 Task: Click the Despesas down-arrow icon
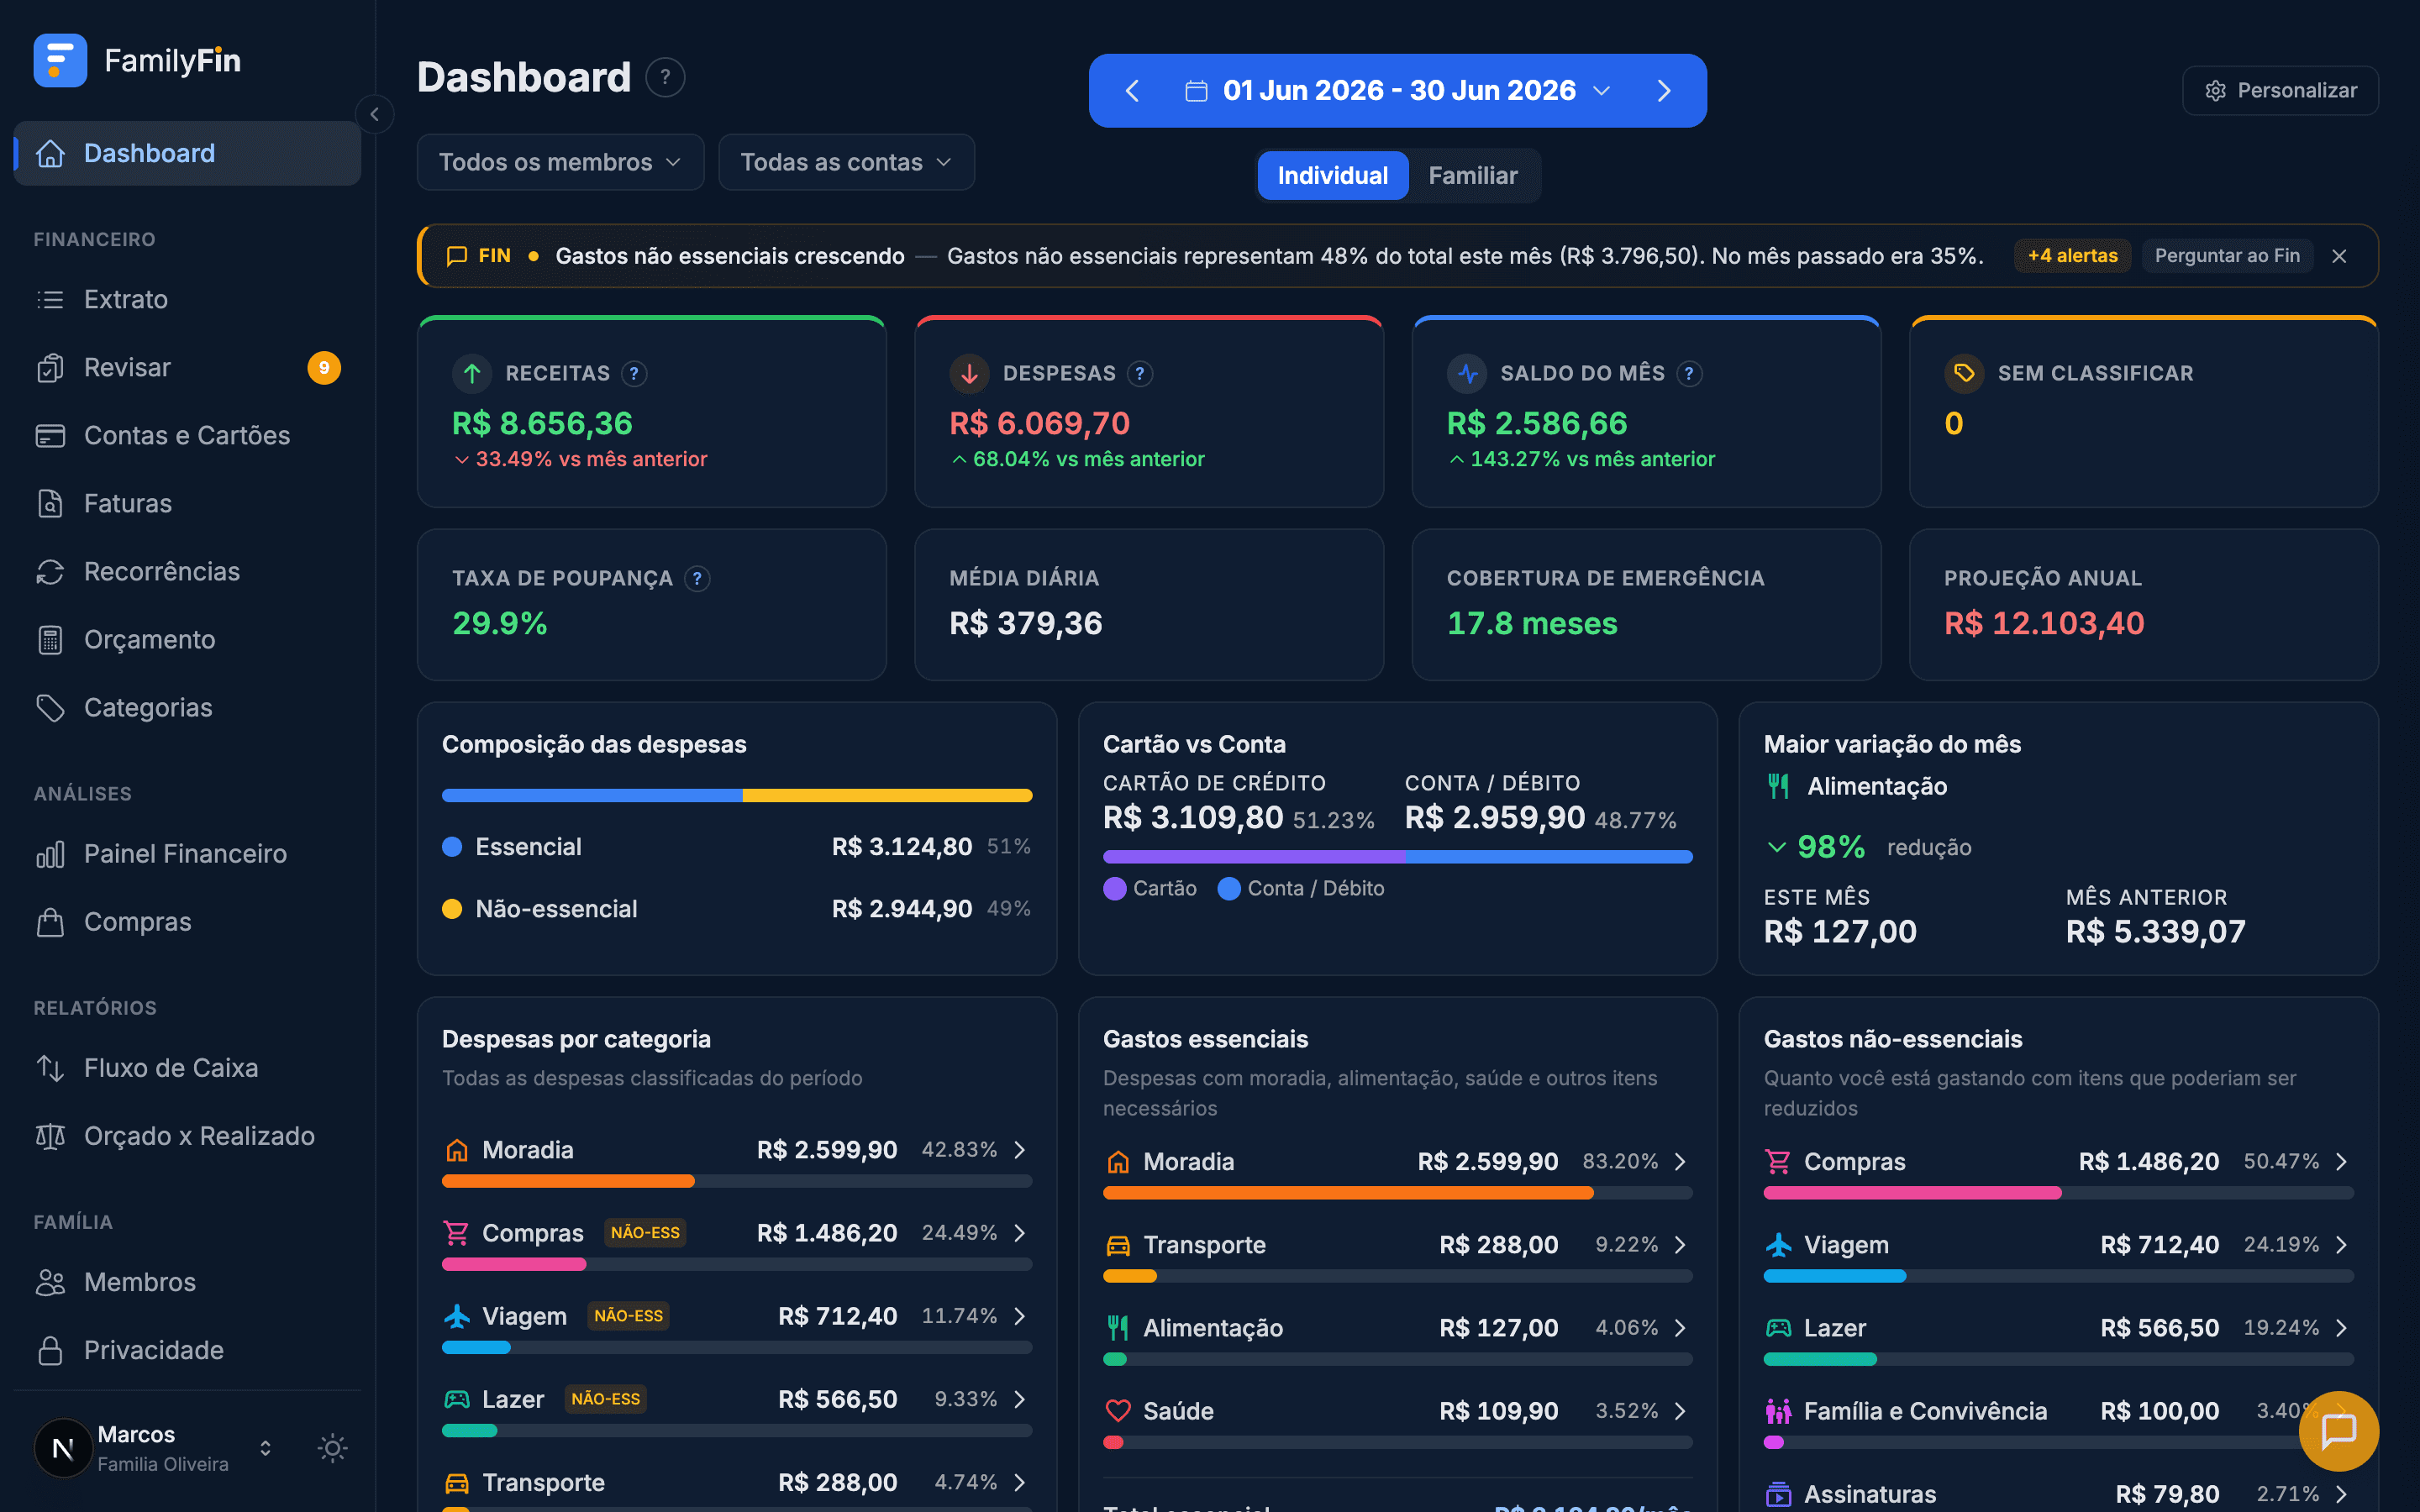coord(969,374)
